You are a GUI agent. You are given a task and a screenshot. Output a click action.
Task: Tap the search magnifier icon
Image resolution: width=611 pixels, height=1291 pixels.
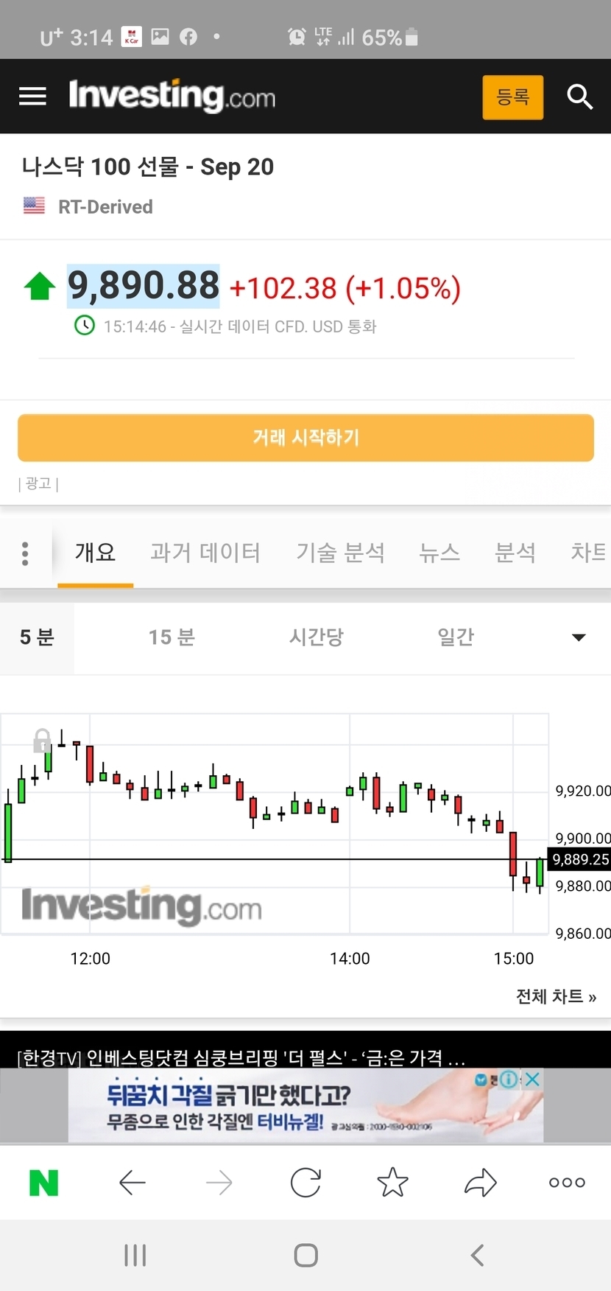579,97
